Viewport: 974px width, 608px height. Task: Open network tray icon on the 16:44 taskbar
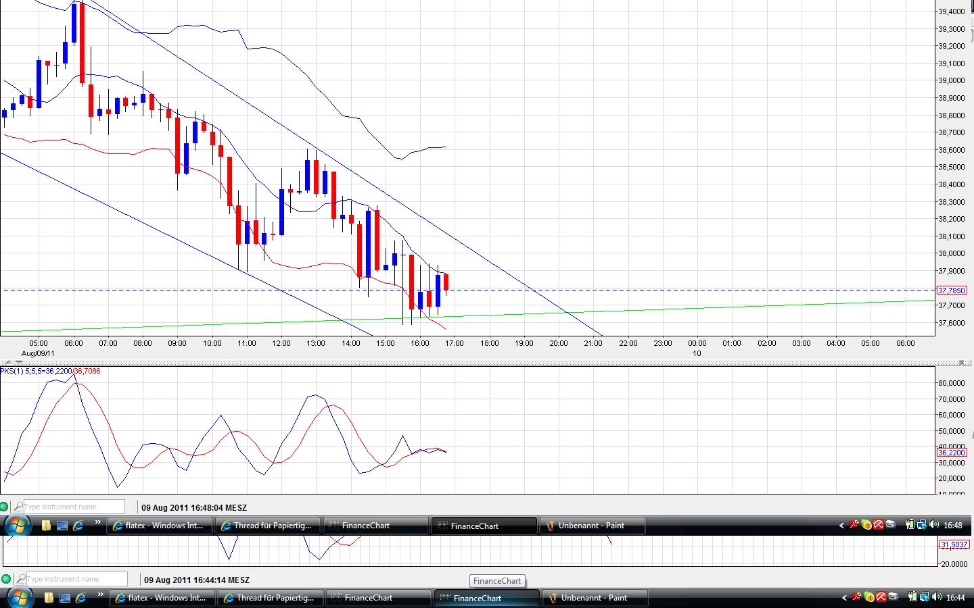pos(924,597)
